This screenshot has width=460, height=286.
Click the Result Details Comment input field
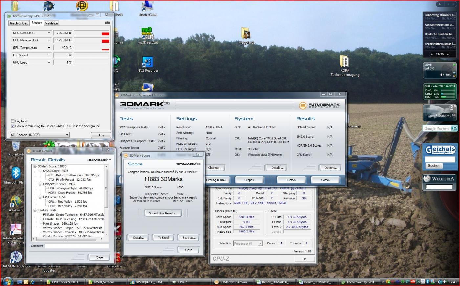click(77, 246)
